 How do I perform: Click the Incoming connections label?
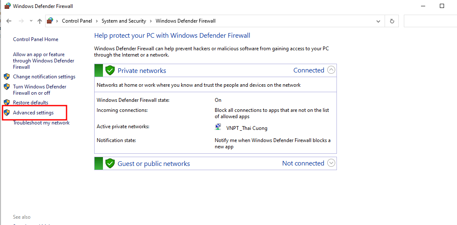point(122,110)
